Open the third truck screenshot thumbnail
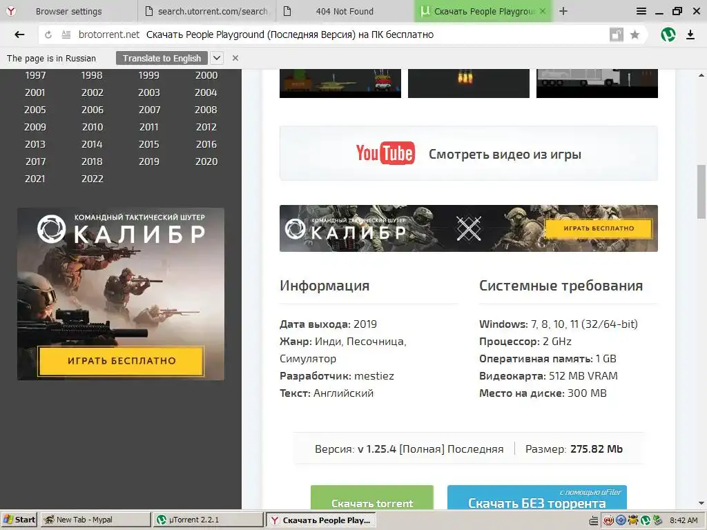The image size is (707, 530). click(x=597, y=83)
